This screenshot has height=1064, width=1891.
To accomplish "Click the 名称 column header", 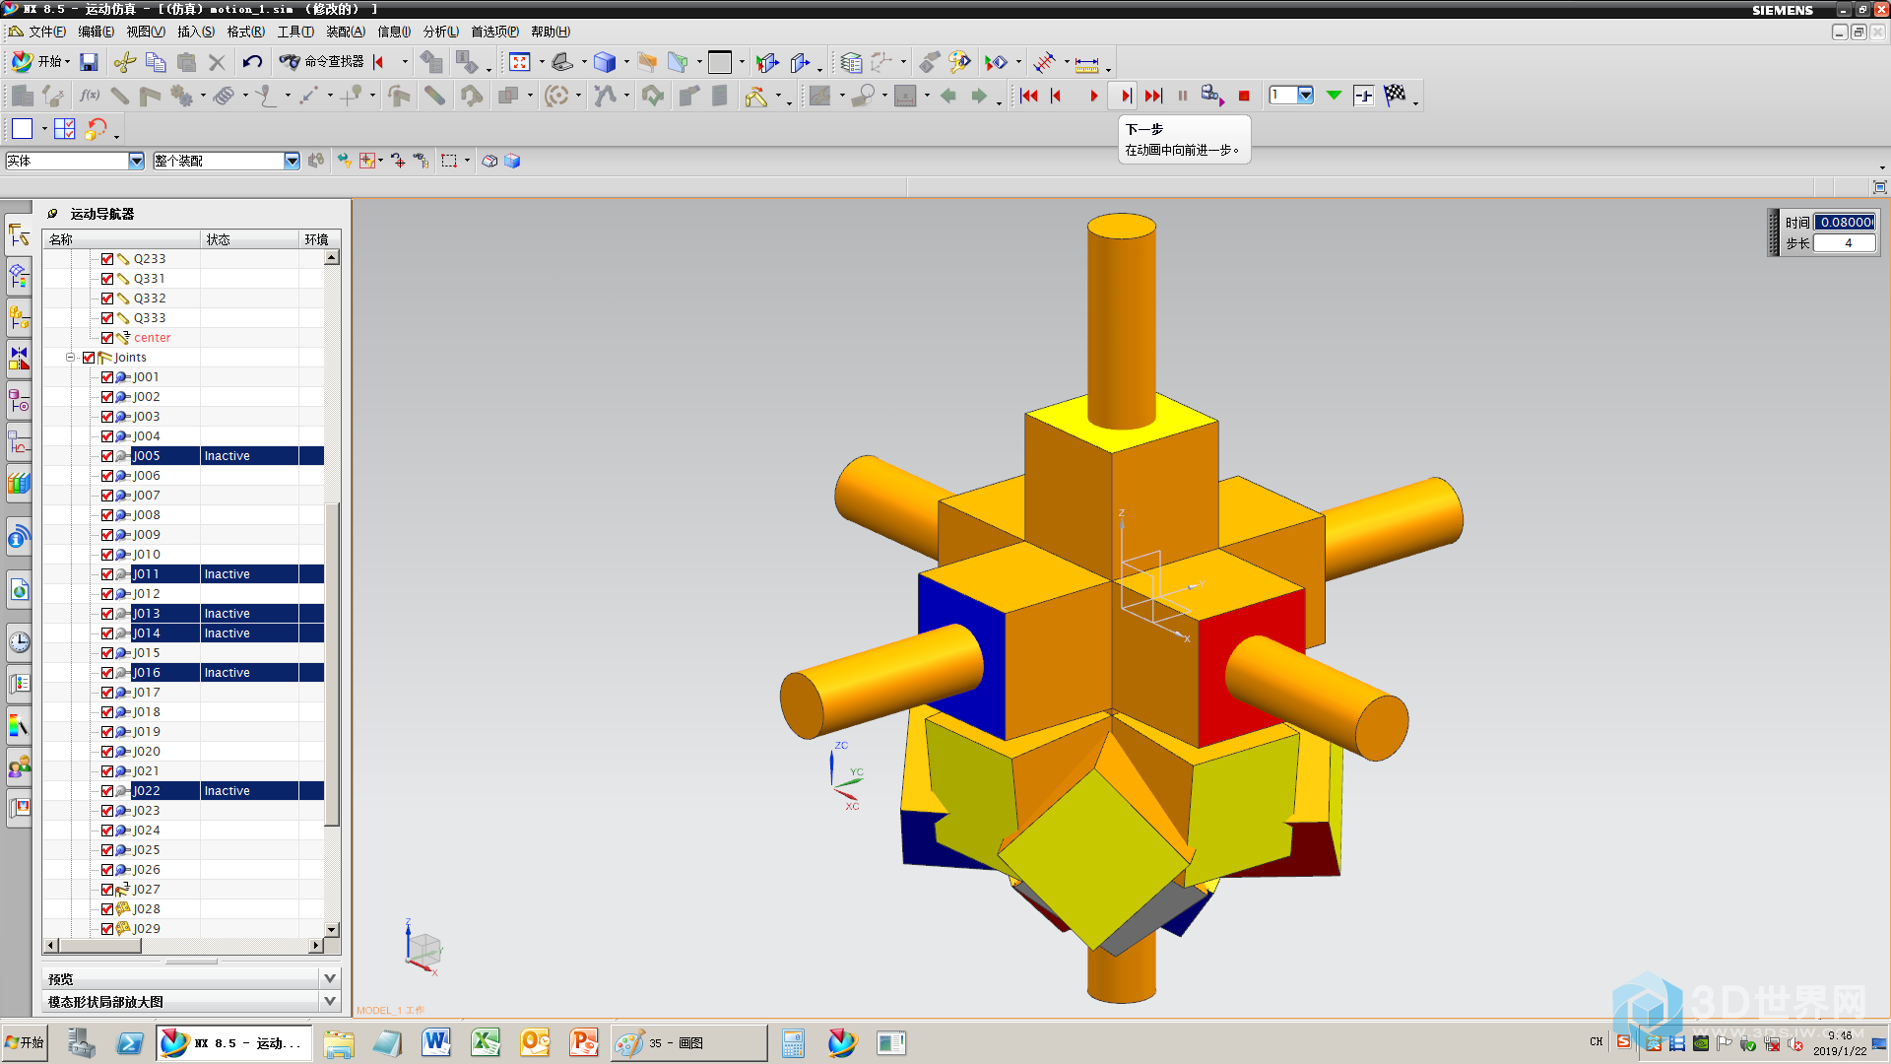I will pyautogui.click(x=122, y=239).
